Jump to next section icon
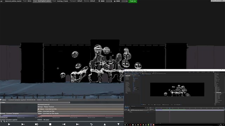Image resolution: width=225 pixels, height=126 pixels. 77,124
